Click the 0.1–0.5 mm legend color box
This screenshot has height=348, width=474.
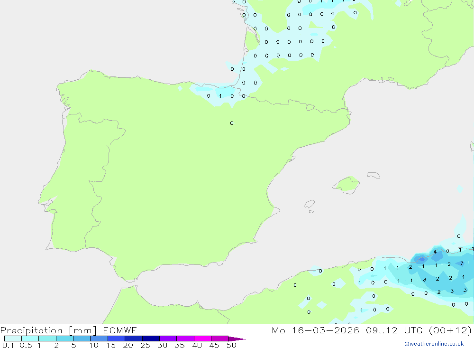point(13,339)
